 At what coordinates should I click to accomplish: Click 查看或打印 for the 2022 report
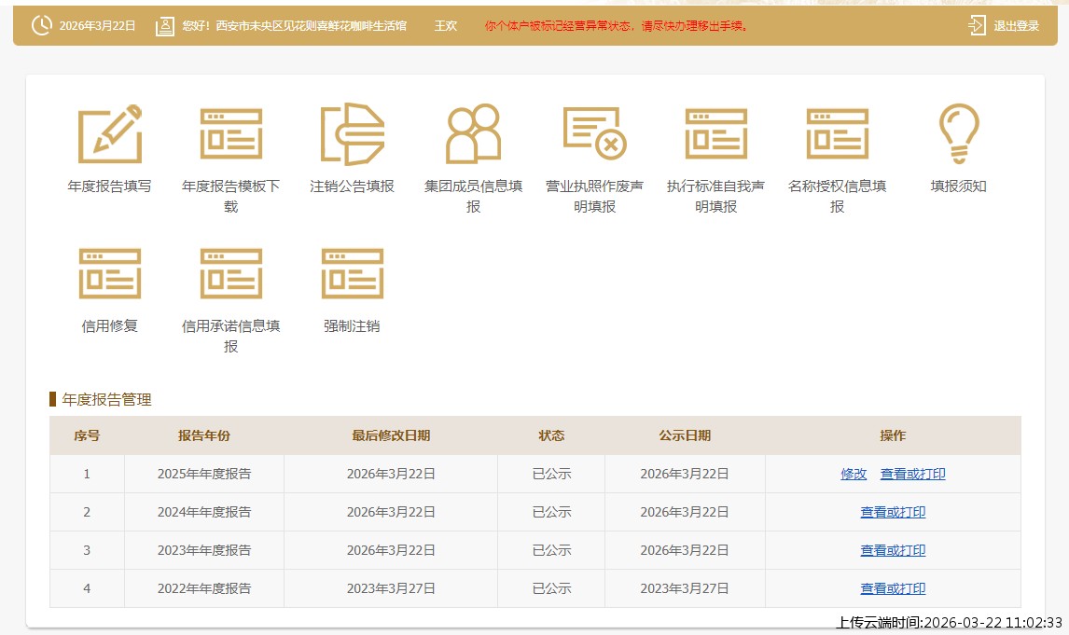pos(892,588)
